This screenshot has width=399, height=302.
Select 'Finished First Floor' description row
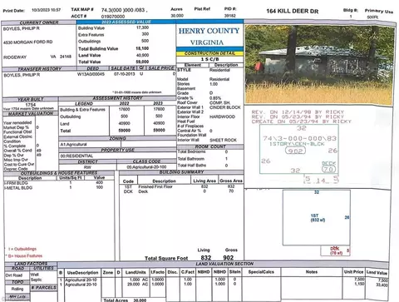155,186
